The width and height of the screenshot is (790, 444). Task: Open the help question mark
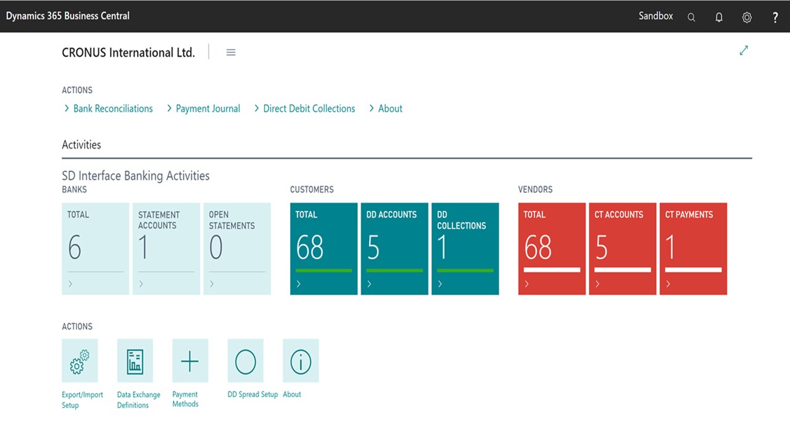tap(775, 17)
